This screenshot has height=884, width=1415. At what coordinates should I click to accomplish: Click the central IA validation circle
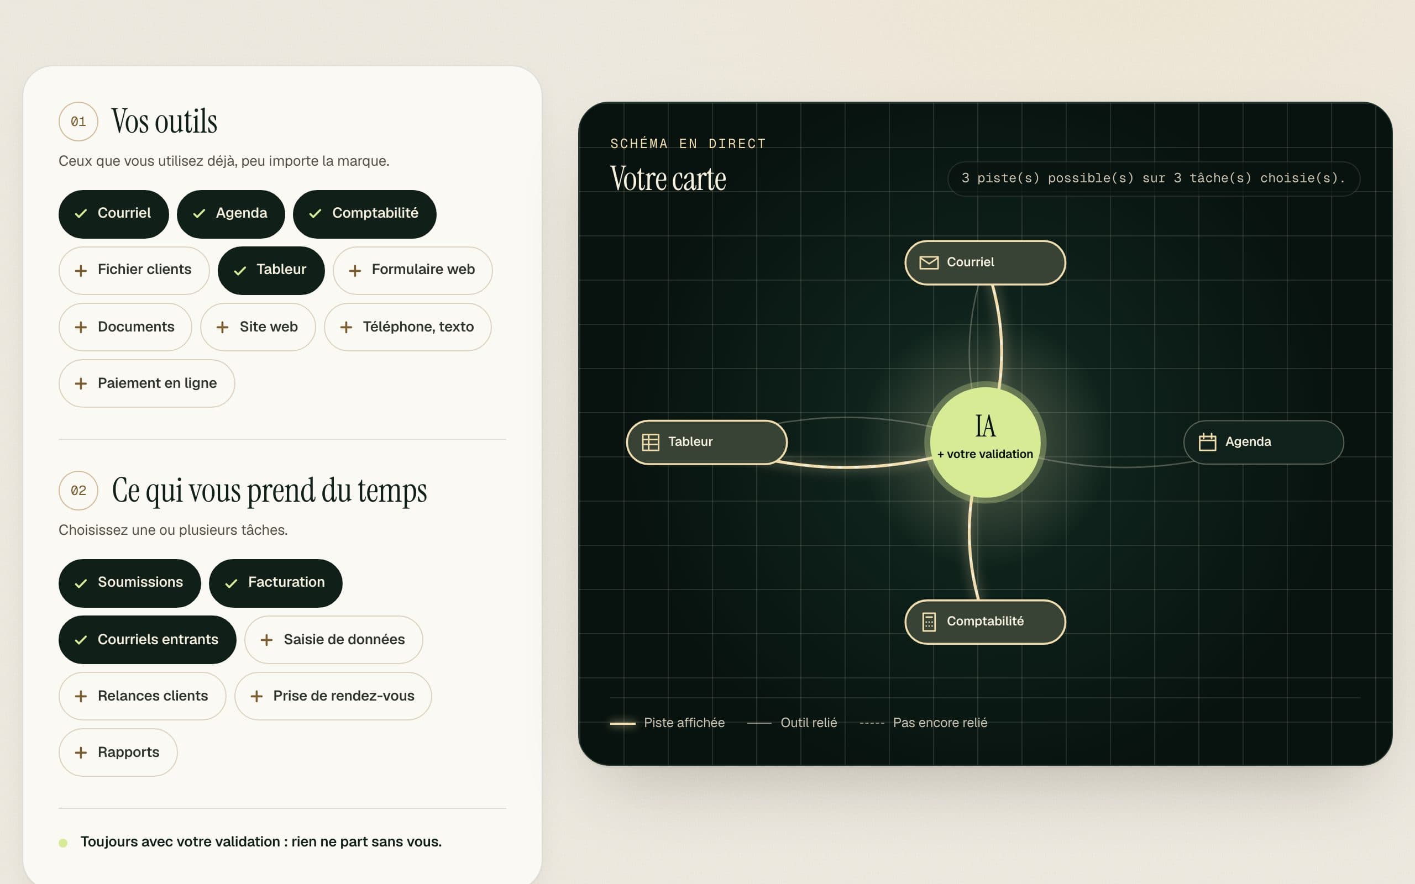click(x=984, y=442)
